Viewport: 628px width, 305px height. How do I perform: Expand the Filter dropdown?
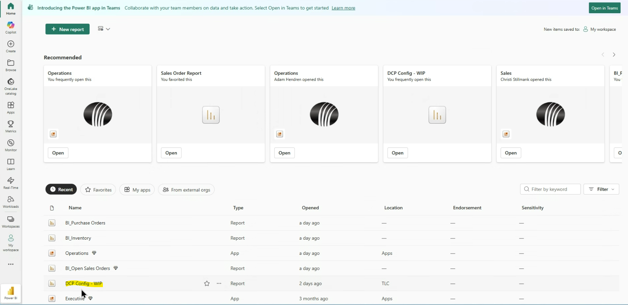click(601, 189)
